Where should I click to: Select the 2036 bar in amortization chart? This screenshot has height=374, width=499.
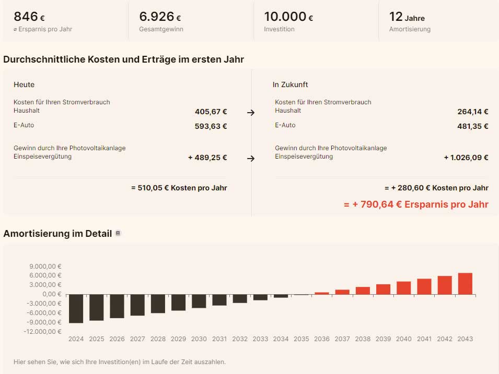tap(322, 293)
